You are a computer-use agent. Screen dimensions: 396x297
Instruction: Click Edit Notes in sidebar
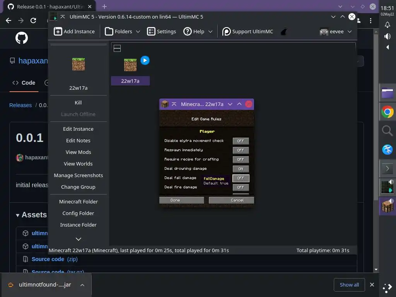coord(78,140)
